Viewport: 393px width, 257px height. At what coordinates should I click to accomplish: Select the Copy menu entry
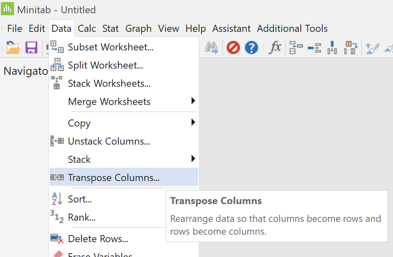pos(124,123)
